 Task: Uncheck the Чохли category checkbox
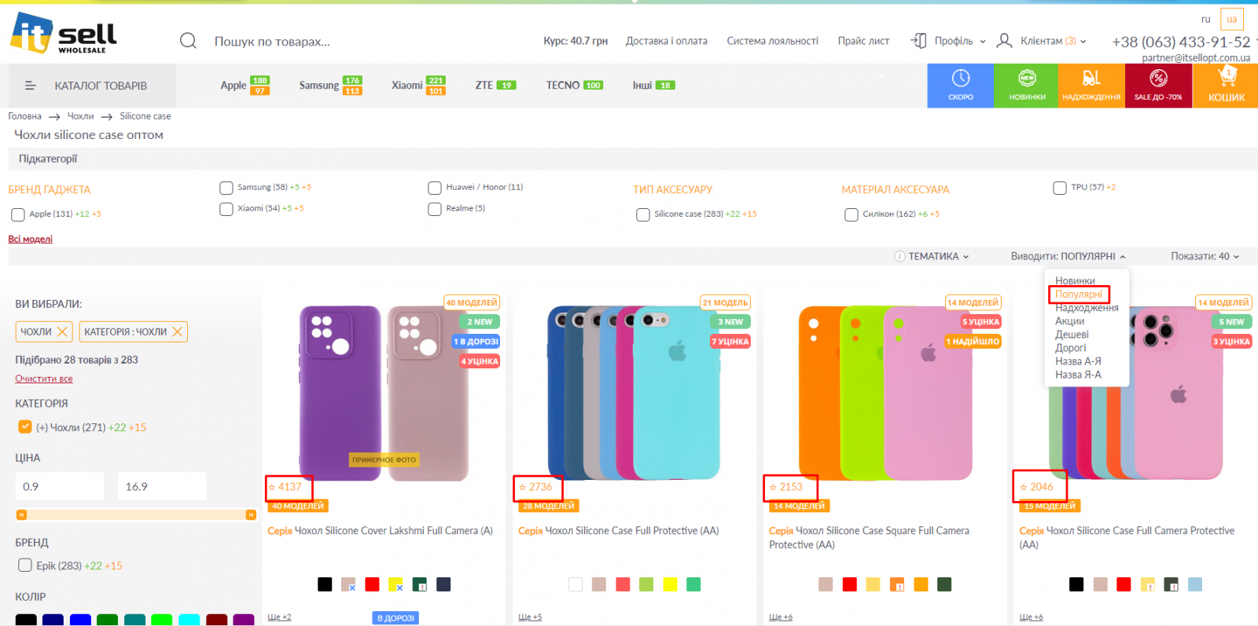point(24,426)
